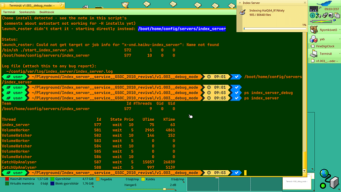
Task: Switch to the first workspace thumbnail
Action: [x=203, y=184]
